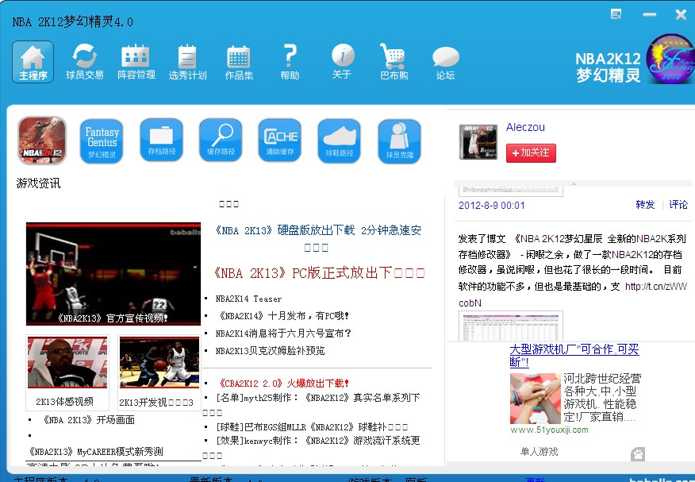The image size is (695, 482).
Task: Open spreadsheet screenshot in weibo post
Action: (x=511, y=326)
